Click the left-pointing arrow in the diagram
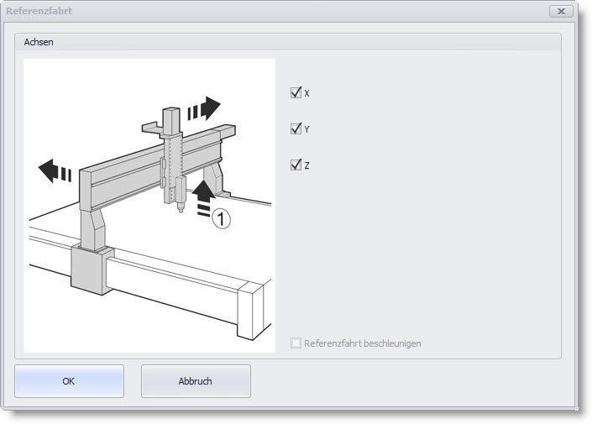The width and height of the screenshot is (592, 424). 55,171
